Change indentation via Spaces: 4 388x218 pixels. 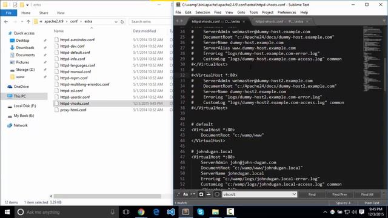[343, 203]
